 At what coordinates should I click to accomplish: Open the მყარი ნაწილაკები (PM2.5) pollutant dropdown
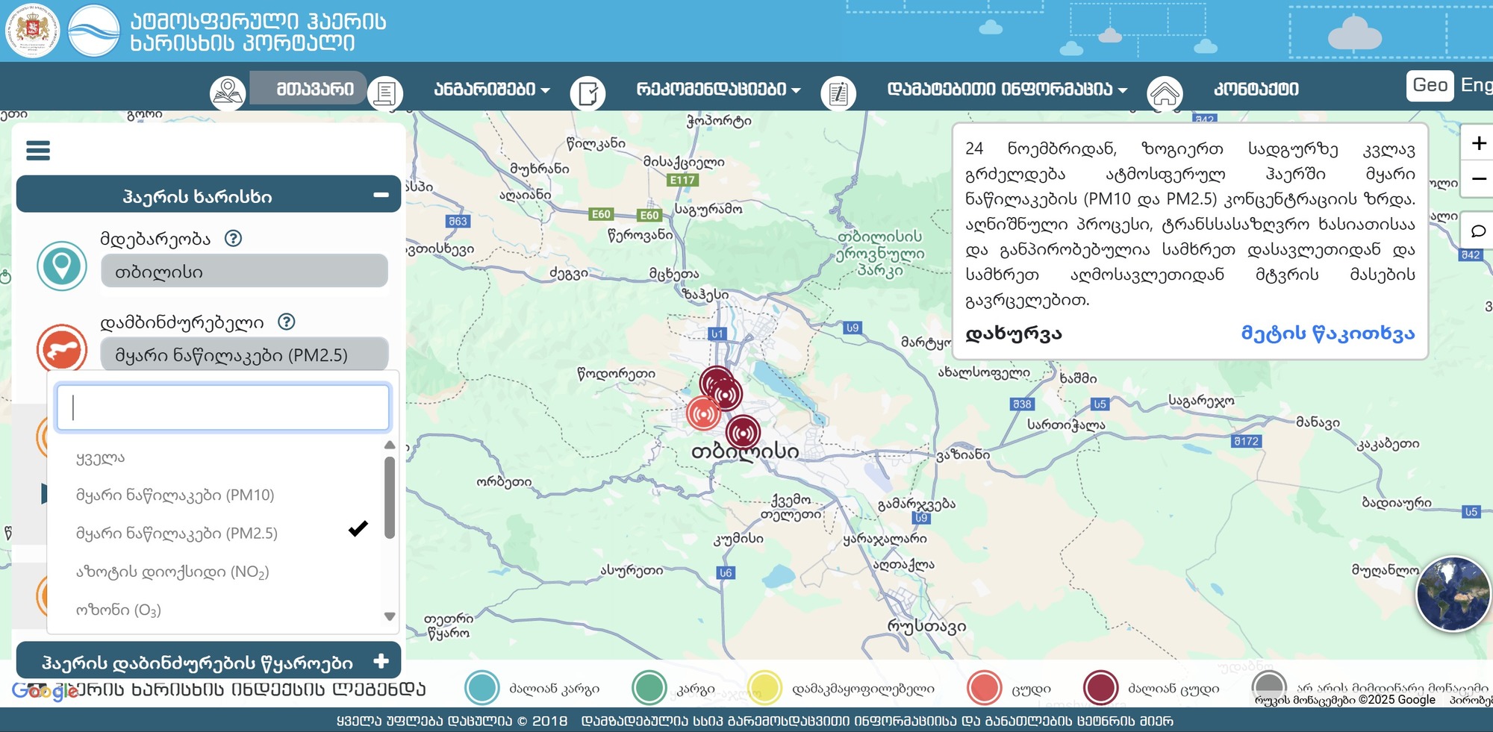pyautogui.click(x=244, y=355)
